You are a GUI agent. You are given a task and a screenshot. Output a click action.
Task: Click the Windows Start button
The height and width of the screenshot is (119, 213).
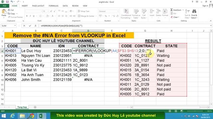[x=4, y=116]
